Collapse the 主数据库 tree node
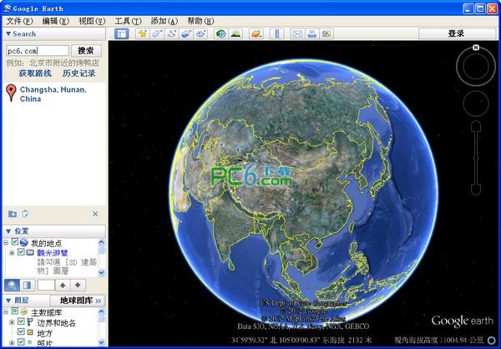501x349 pixels. [6, 311]
